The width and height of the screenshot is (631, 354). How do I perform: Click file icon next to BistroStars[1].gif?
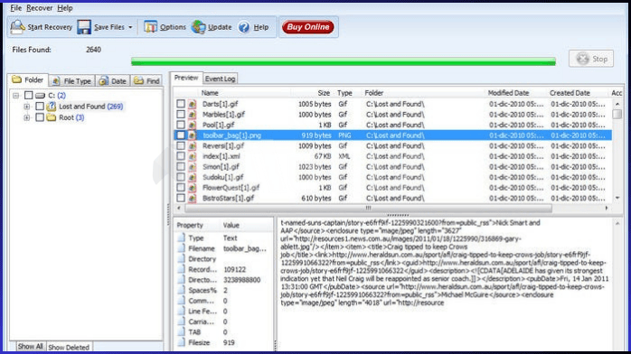point(193,198)
